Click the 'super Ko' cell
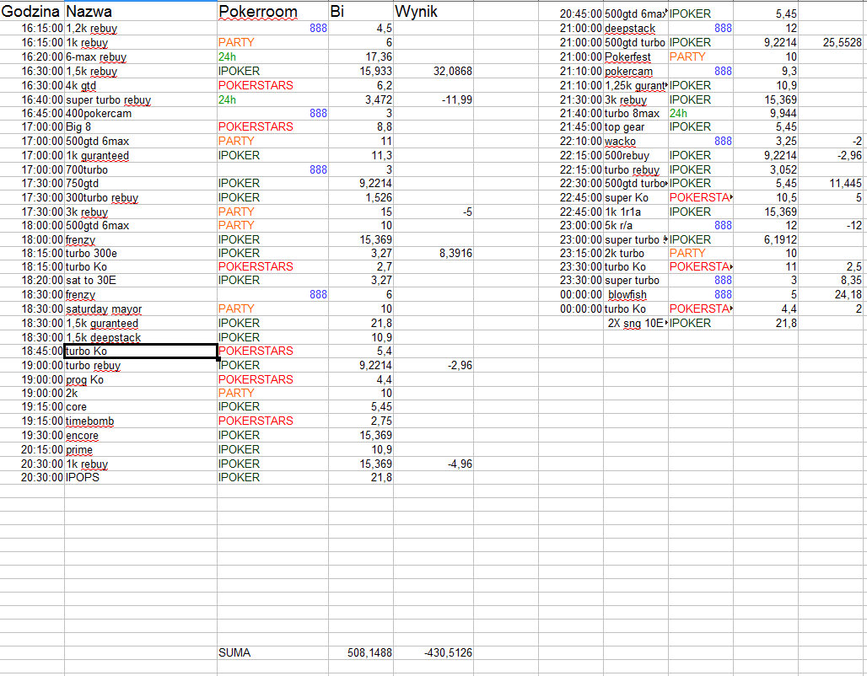867x676 pixels. coord(635,198)
